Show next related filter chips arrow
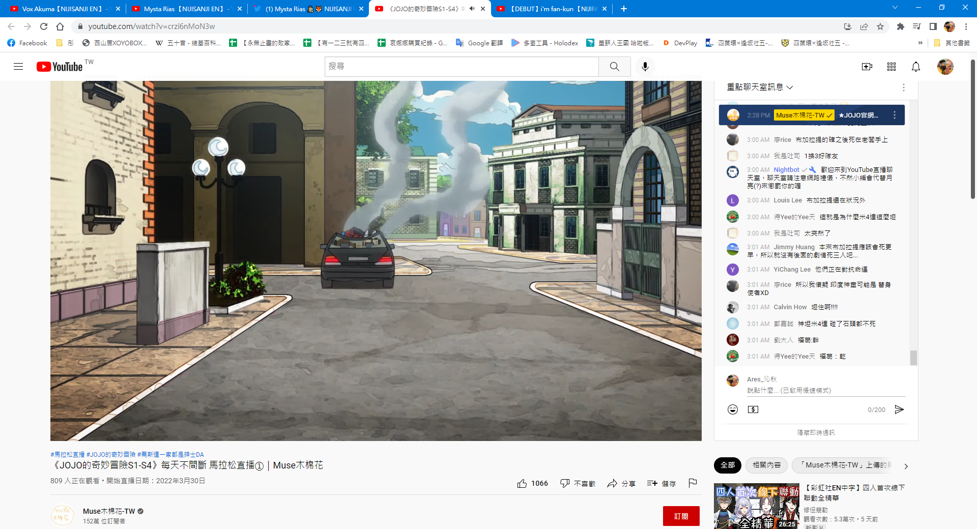The width and height of the screenshot is (977, 529). 906,466
